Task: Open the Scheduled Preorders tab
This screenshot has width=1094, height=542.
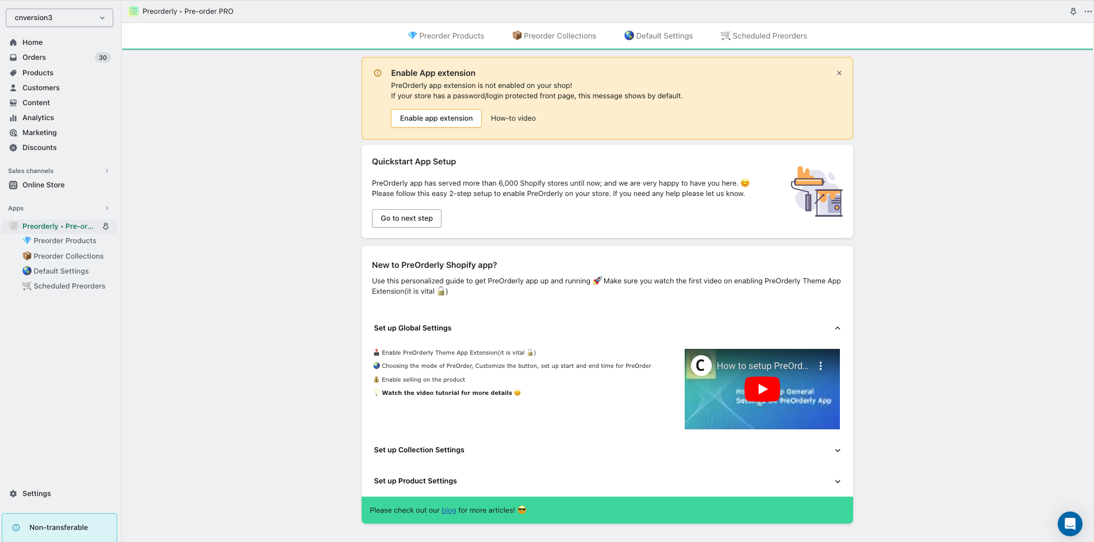Action: [763, 36]
